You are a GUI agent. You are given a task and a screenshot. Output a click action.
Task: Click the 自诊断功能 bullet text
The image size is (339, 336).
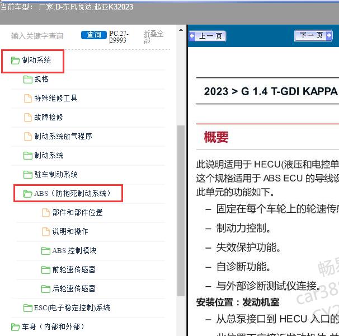243,267
